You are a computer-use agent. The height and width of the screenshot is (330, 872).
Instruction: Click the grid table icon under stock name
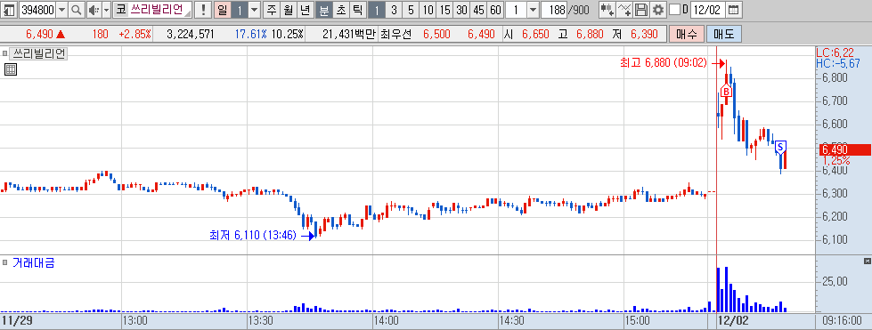pos(10,69)
